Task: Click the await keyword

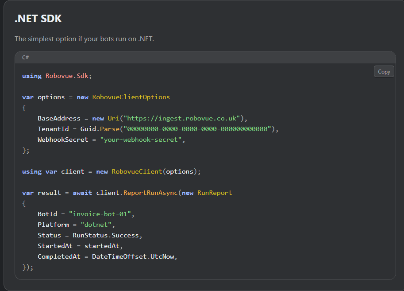Action: (82, 193)
